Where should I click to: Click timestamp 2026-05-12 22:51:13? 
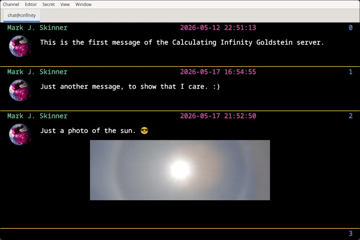pos(218,27)
